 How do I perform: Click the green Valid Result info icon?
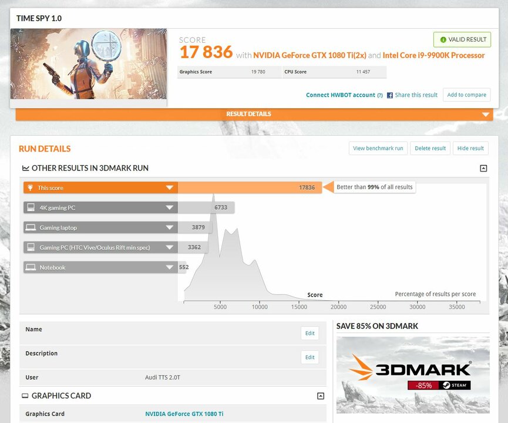[443, 39]
